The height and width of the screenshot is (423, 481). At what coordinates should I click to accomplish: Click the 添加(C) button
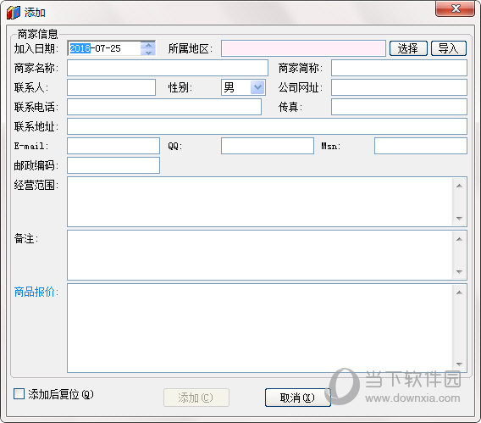coord(196,398)
